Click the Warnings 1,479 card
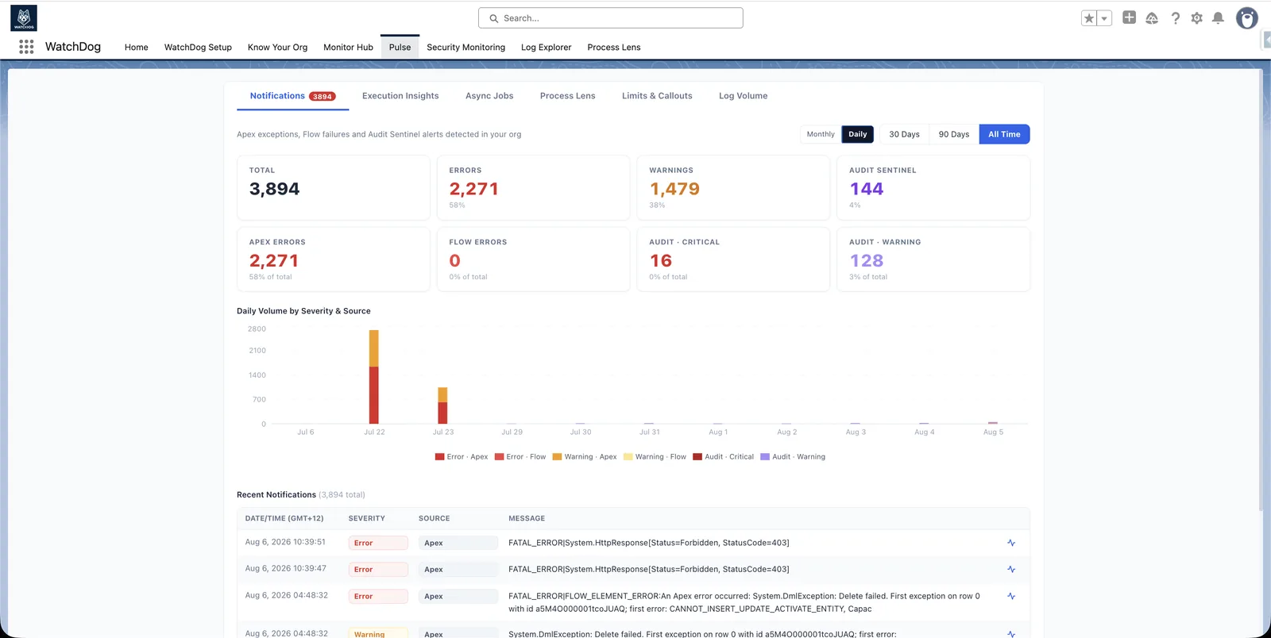Screen dimensions: 1271x638 (x=733, y=187)
